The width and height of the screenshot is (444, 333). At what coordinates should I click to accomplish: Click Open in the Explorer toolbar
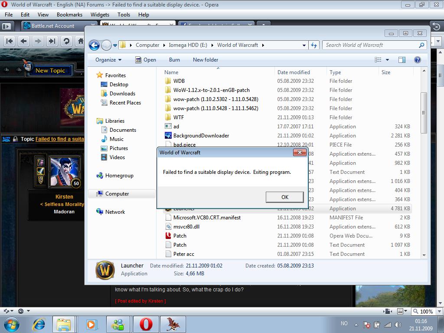[146, 60]
